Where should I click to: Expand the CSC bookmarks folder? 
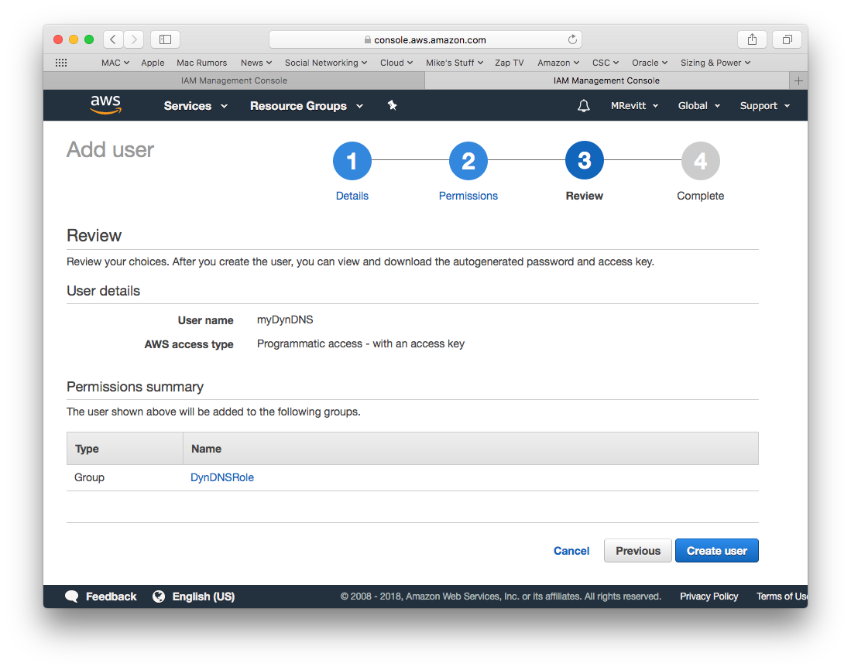click(x=605, y=63)
